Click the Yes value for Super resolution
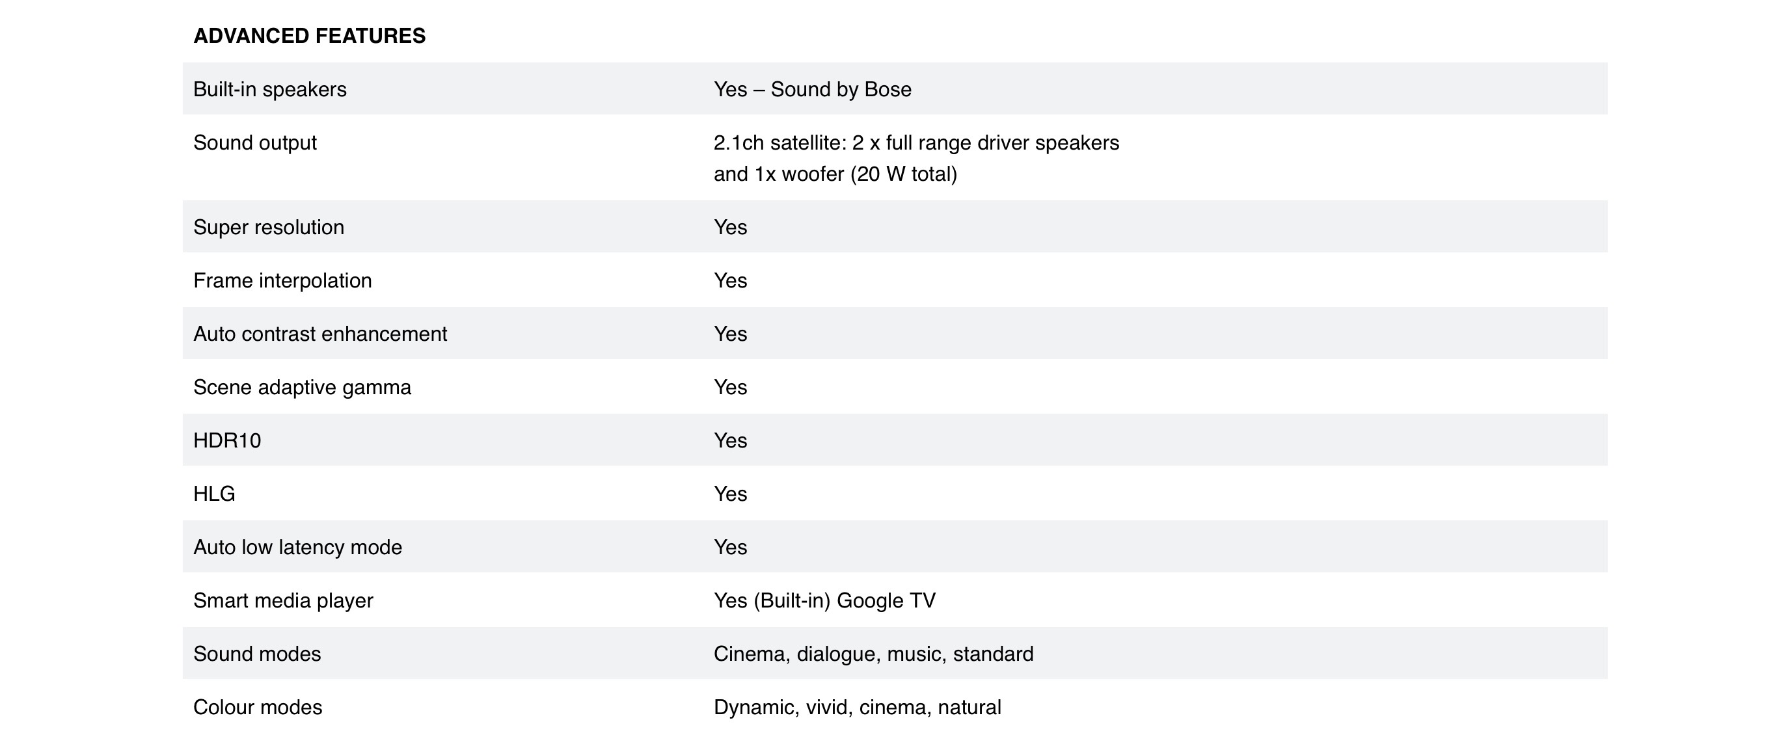Screen dimensions: 1790x748 tap(730, 228)
